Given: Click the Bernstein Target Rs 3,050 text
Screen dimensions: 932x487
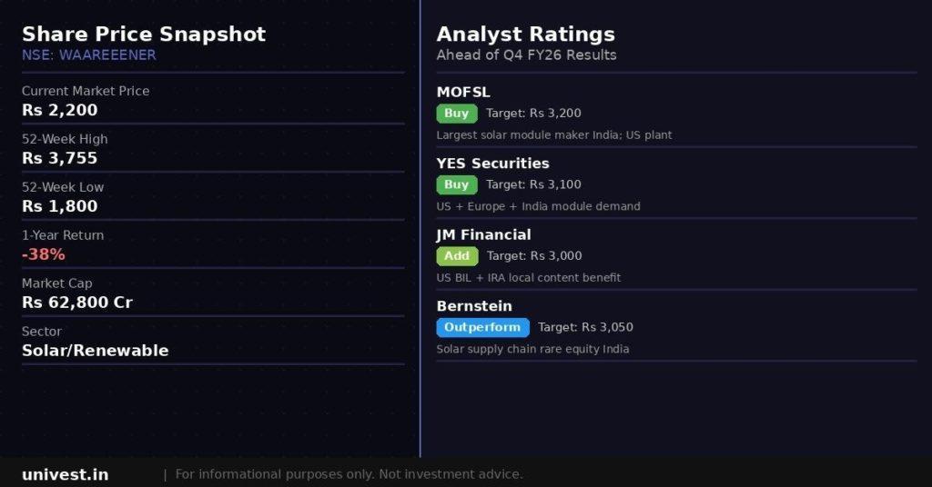Looking at the screenshot, I should [x=585, y=327].
